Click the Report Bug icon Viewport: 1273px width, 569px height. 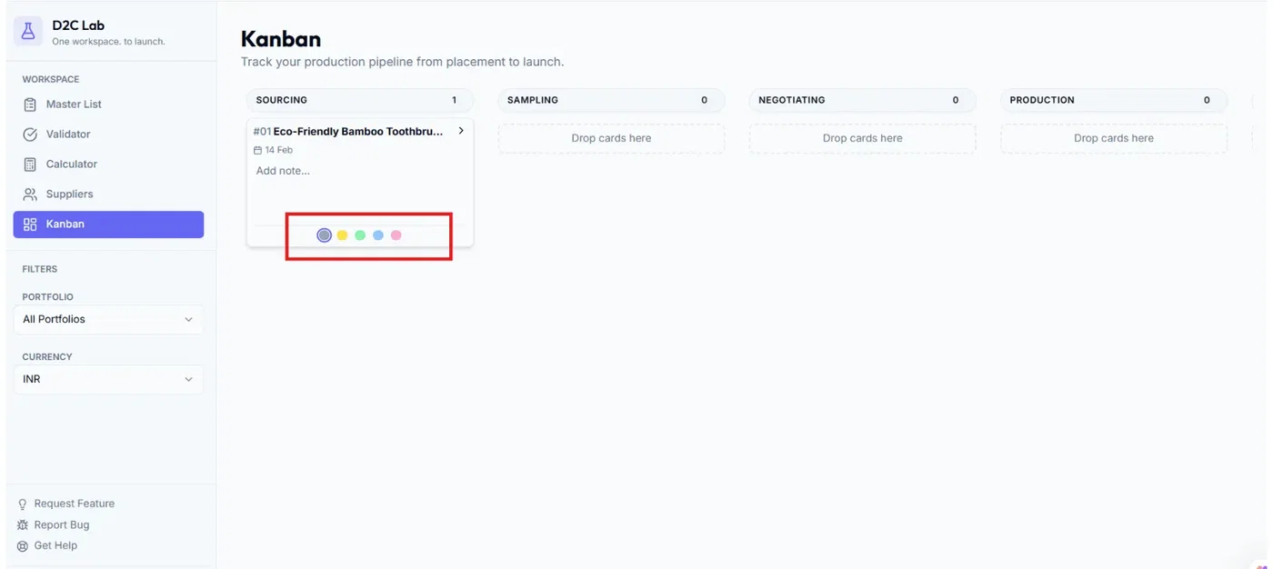(x=23, y=525)
